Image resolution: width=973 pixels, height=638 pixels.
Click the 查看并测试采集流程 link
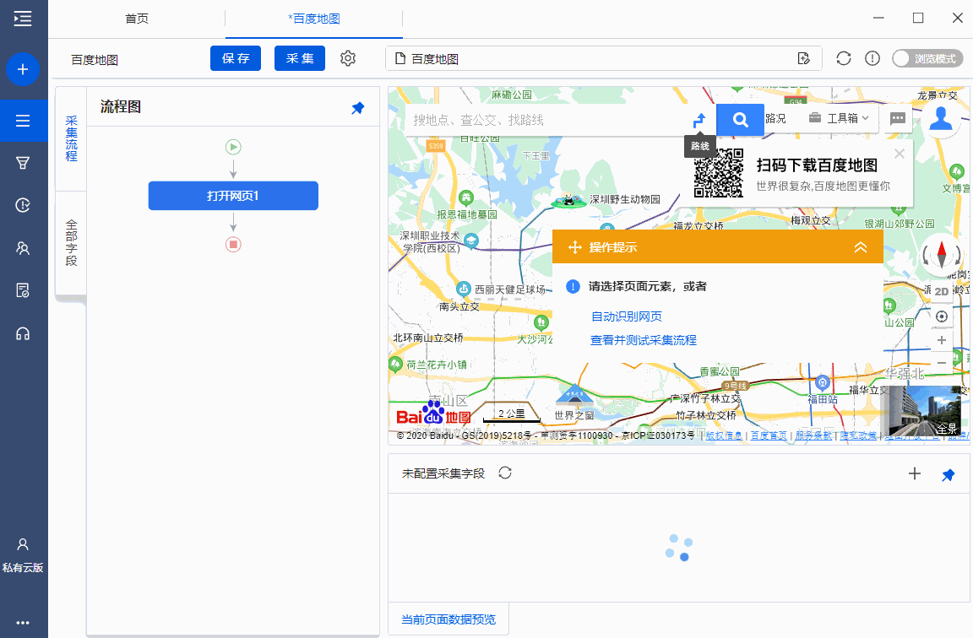click(644, 340)
